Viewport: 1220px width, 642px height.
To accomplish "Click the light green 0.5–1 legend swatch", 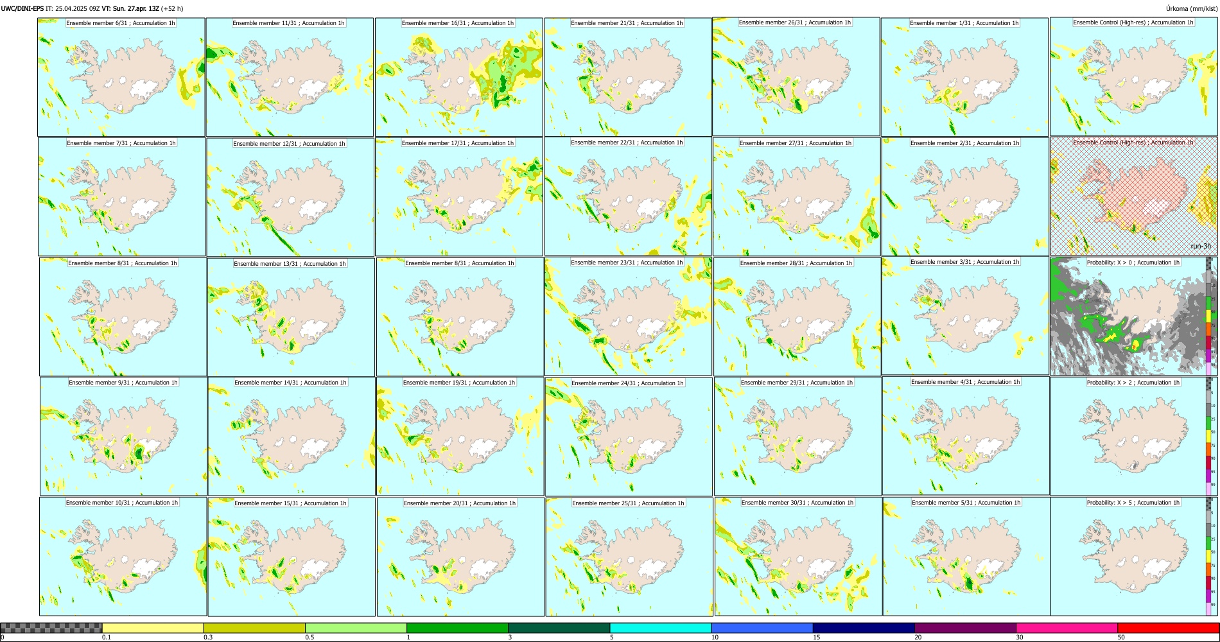I will [x=356, y=628].
